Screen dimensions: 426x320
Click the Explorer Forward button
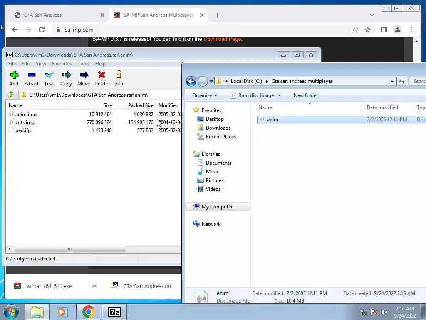[x=203, y=81]
